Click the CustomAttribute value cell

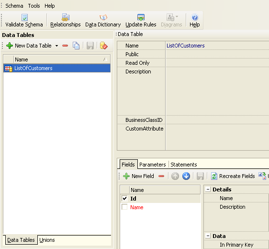pyautogui.click(x=217, y=137)
